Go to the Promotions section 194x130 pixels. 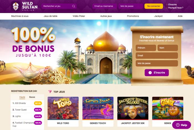[x=133, y=16]
